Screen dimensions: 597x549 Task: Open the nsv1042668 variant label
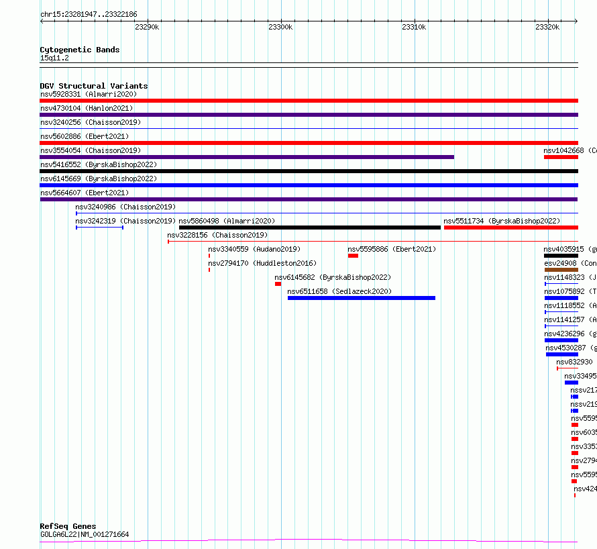tap(570, 150)
